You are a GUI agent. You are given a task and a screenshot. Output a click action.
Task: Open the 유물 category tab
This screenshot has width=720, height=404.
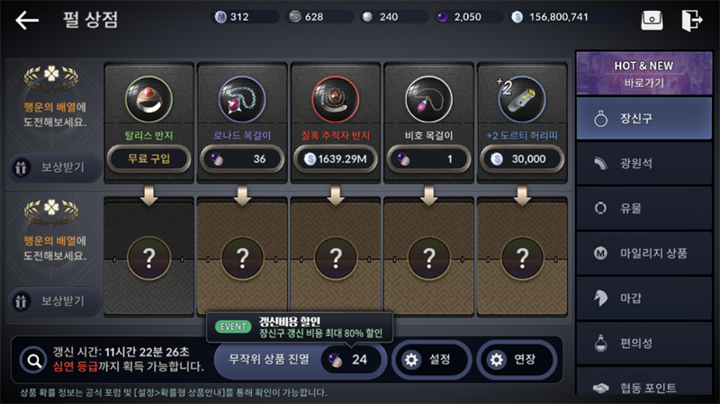coord(643,209)
